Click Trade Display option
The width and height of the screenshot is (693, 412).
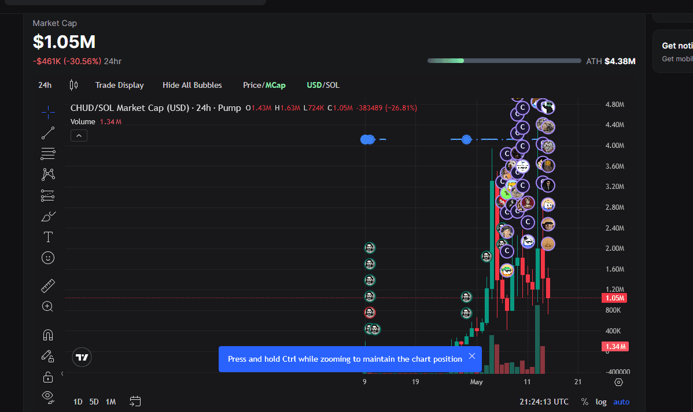tap(119, 85)
